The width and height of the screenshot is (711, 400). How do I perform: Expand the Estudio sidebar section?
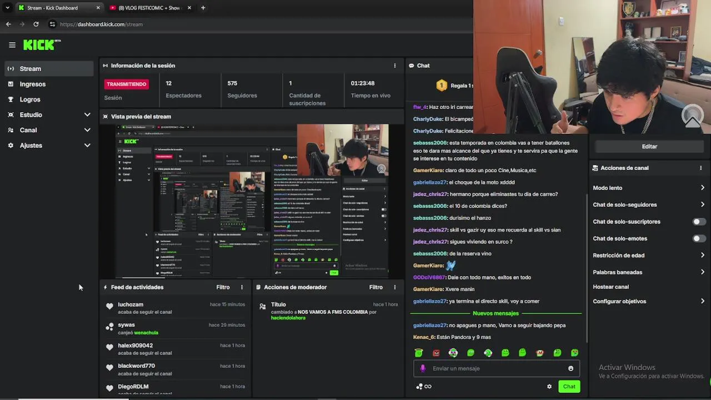(x=87, y=115)
